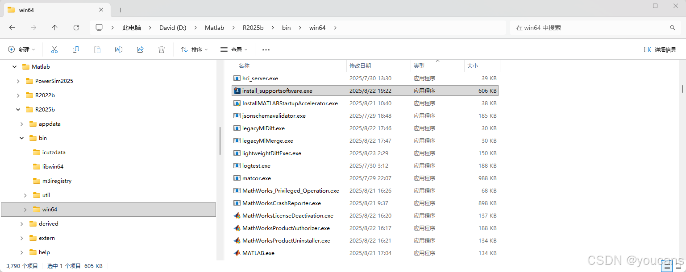Expand the appdata tree node
The height and width of the screenshot is (272, 686).
(21, 124)
